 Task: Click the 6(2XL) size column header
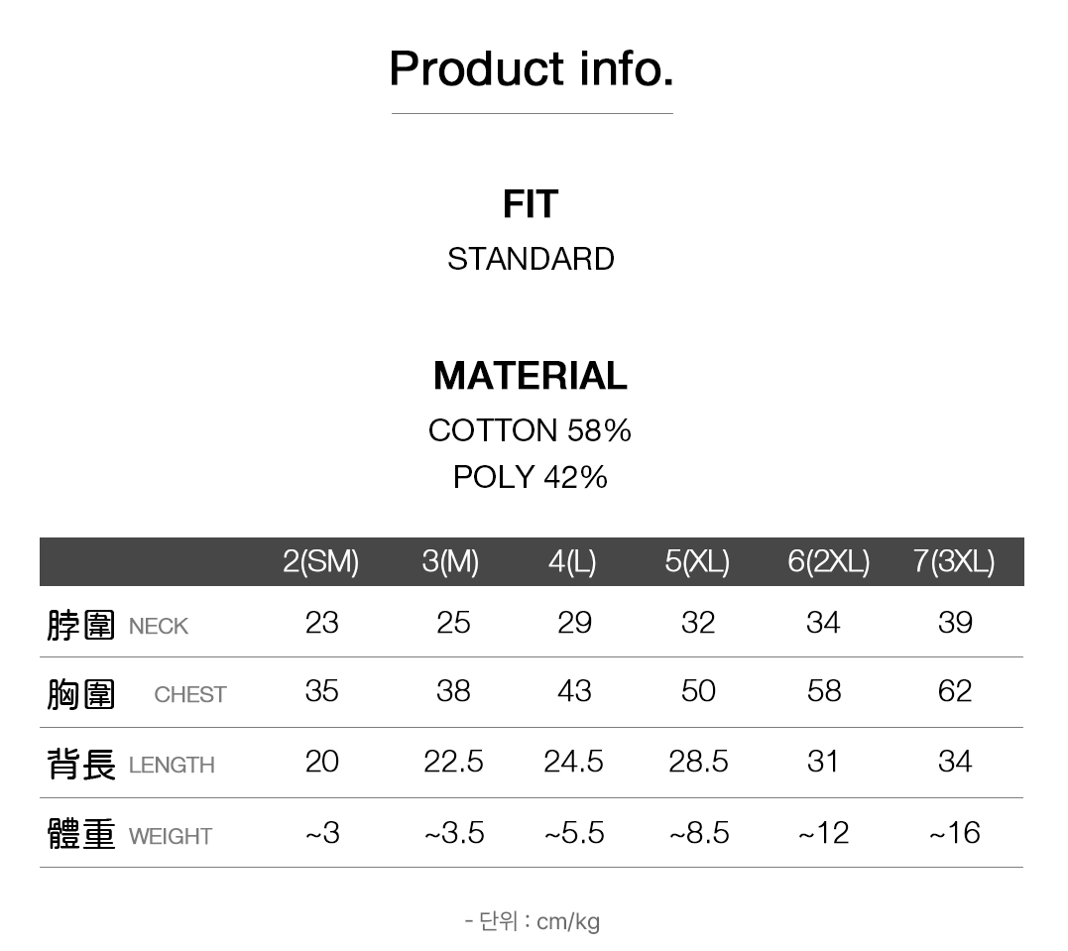coord(828,562)
